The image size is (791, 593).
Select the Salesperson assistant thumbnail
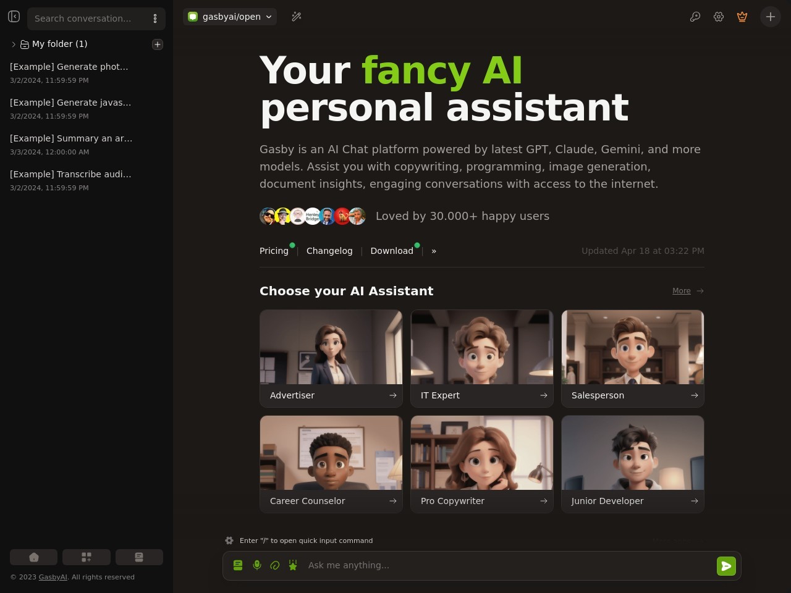click(633, 347)
